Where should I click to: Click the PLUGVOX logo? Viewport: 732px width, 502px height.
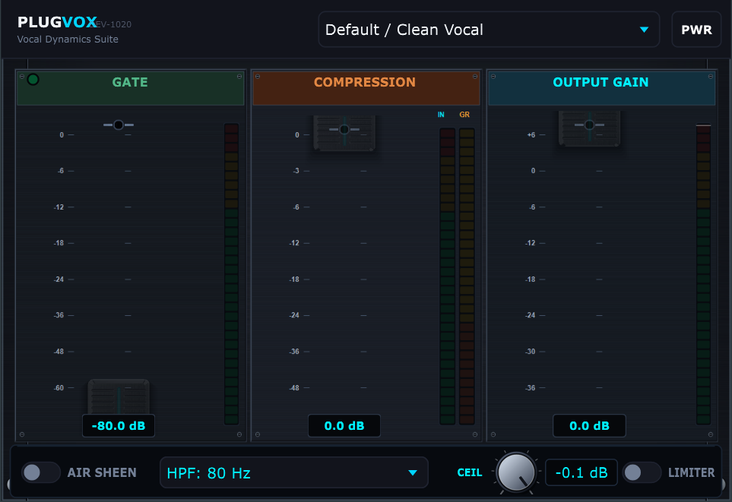[57, 22]
